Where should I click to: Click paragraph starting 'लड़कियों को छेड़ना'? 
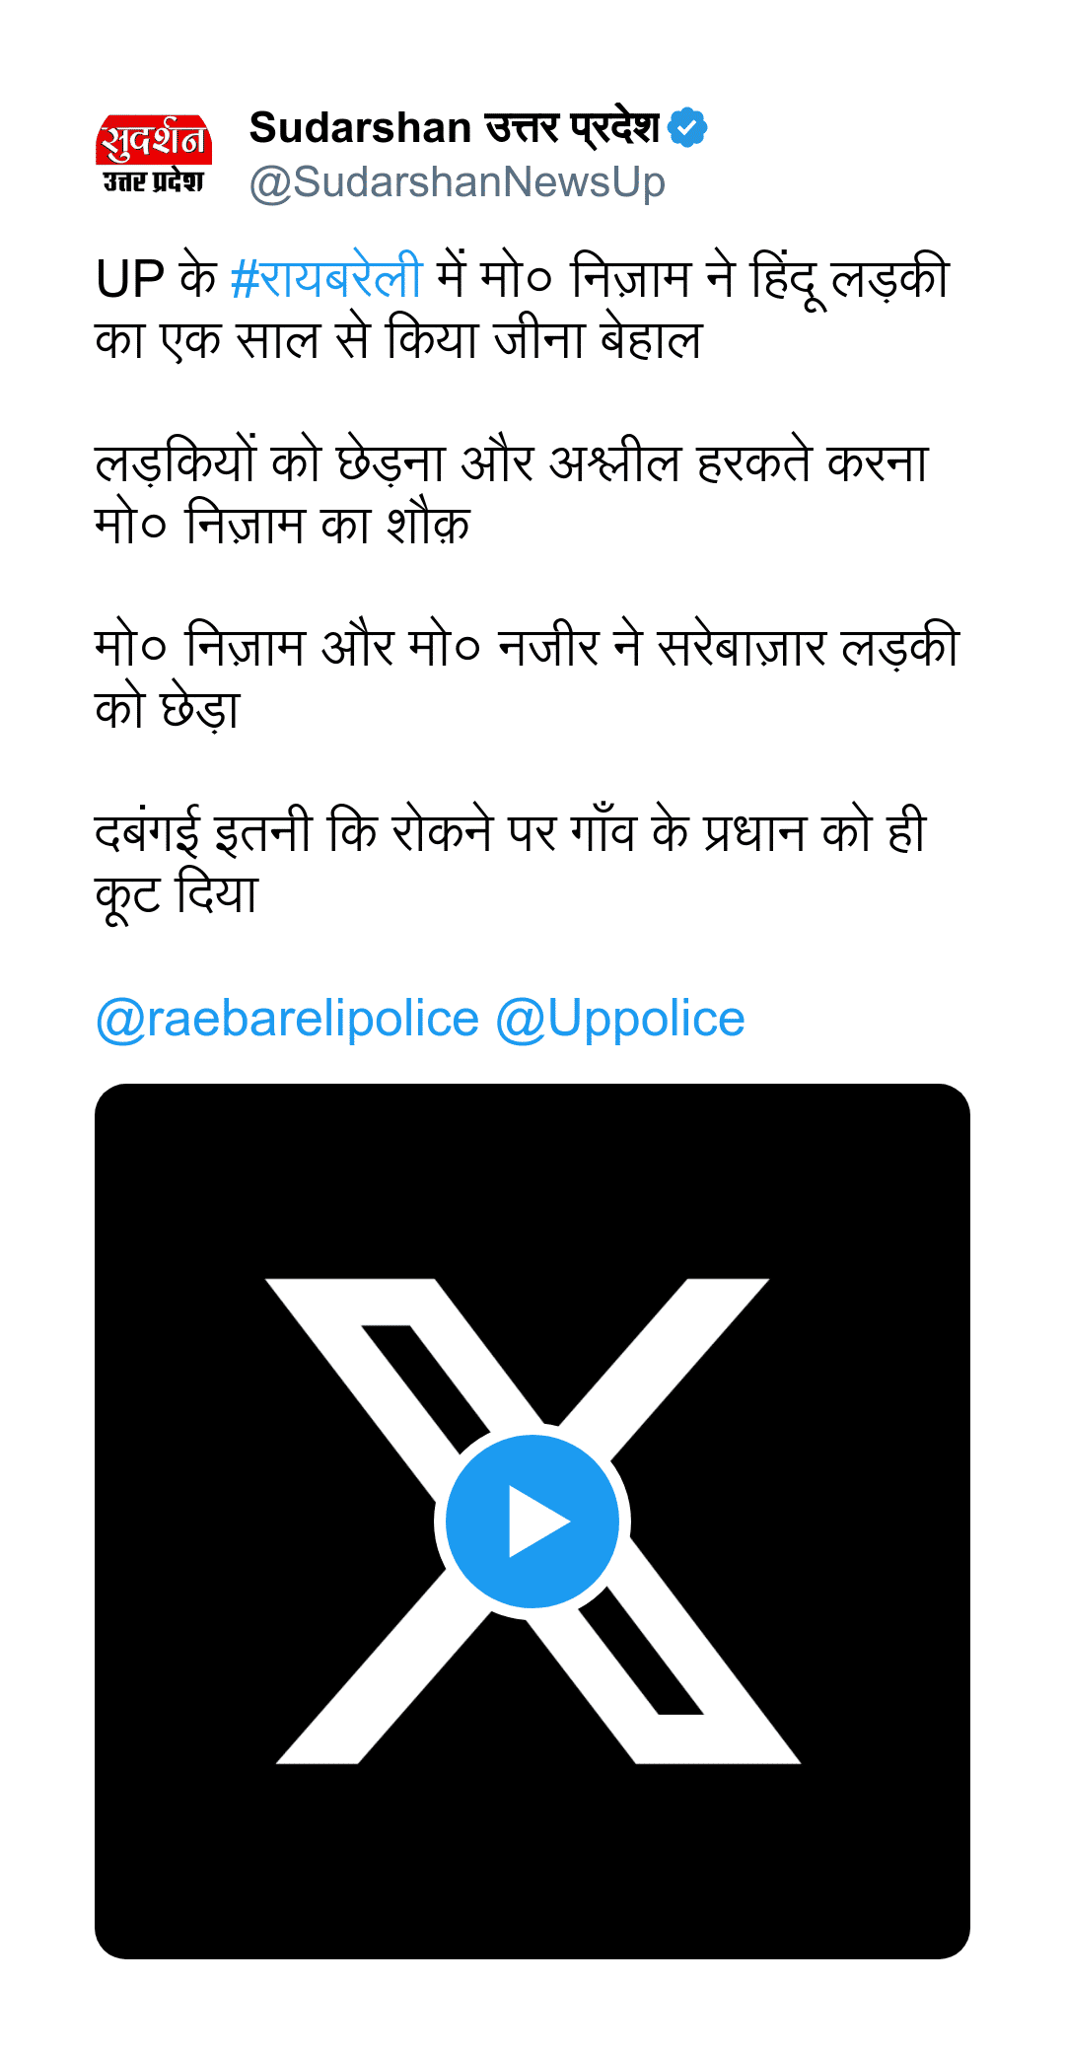[512, 493]
